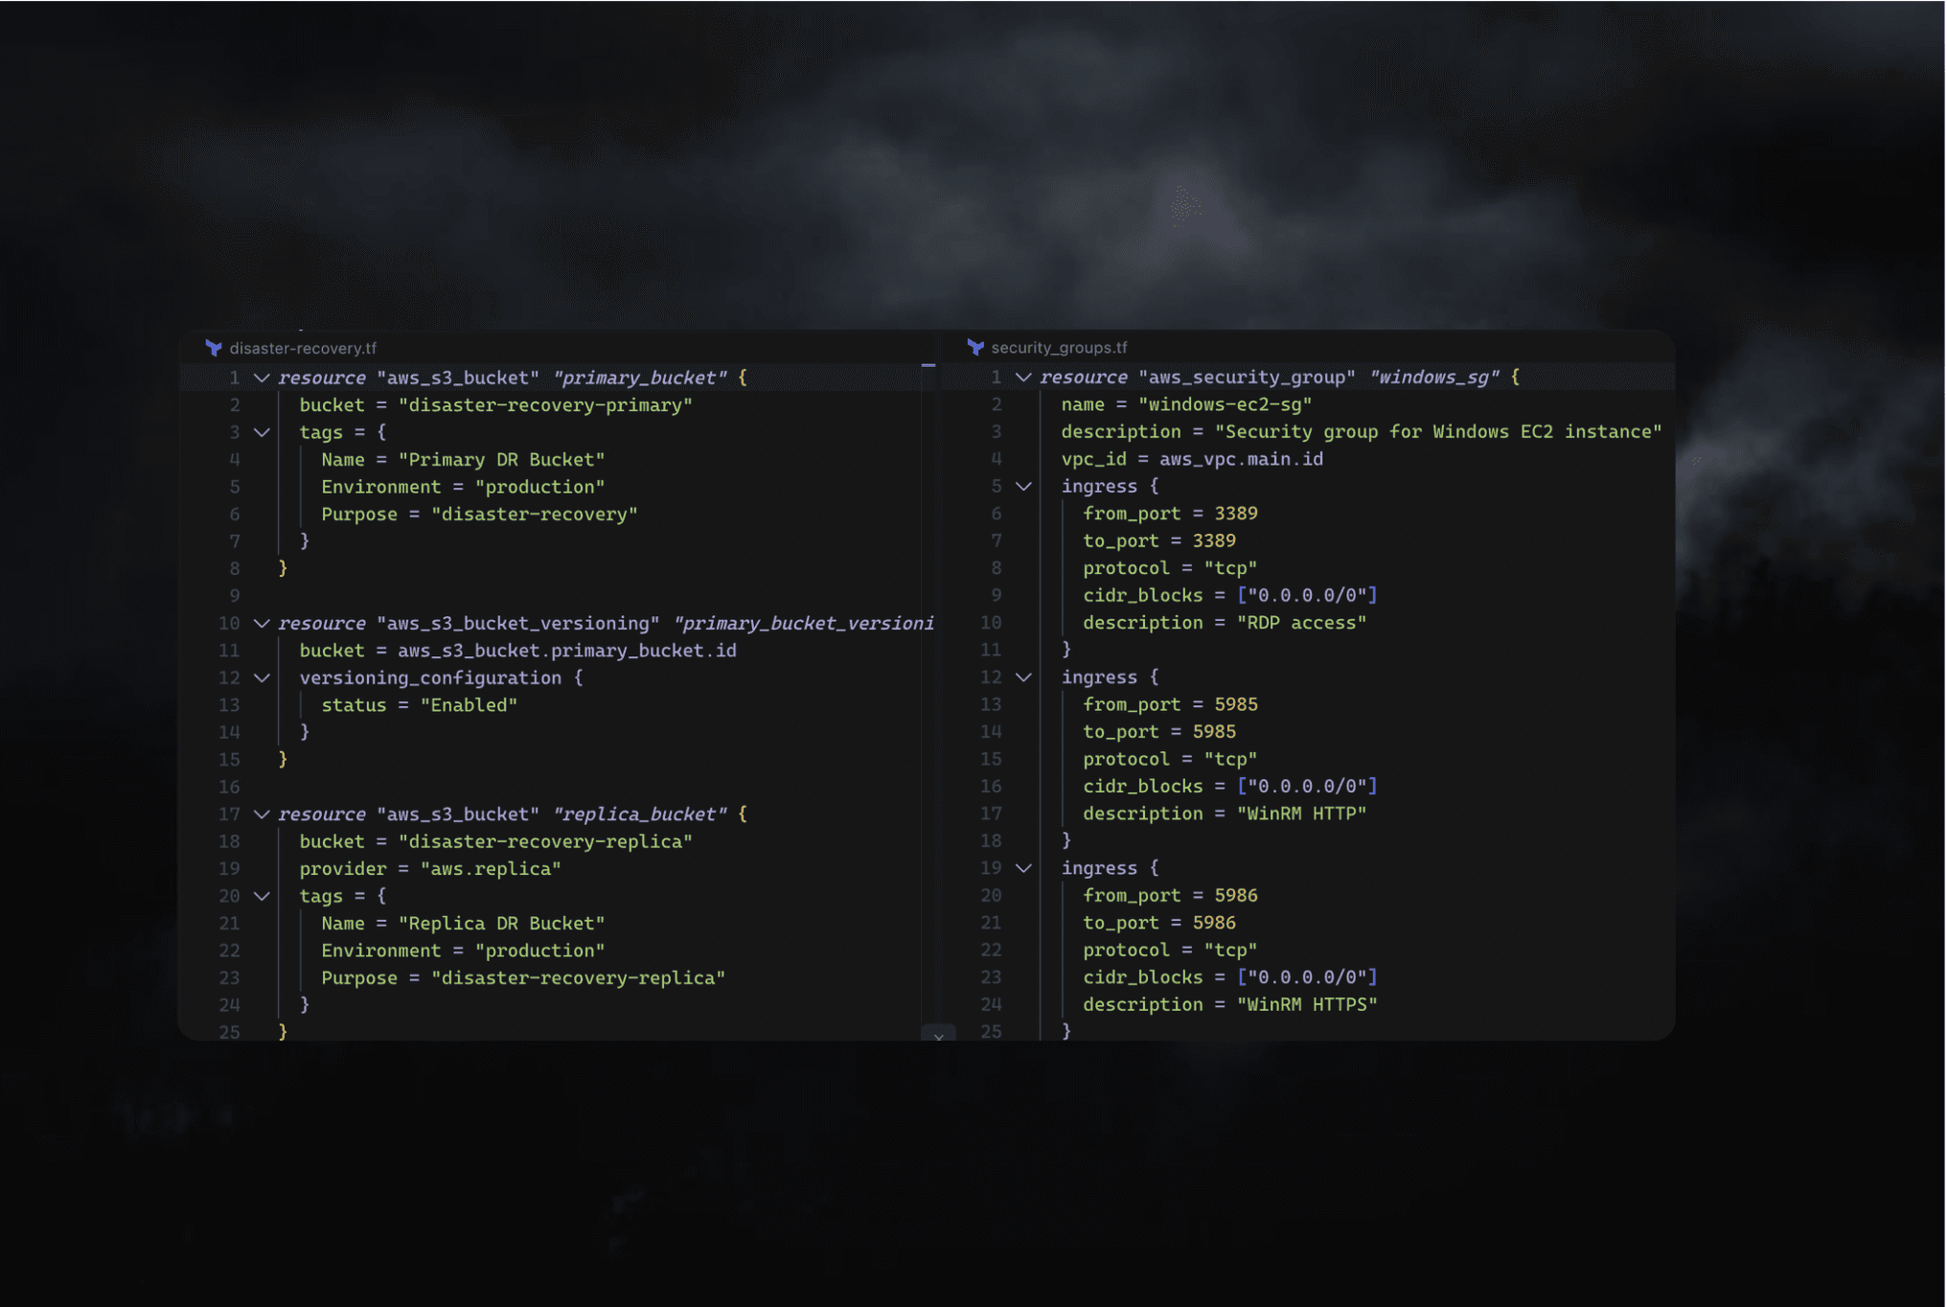Click the scroll-down chevron at the left editor's bottom
The height and width of the screenshot is (1307, 1947).
(x=938, y=1035)
